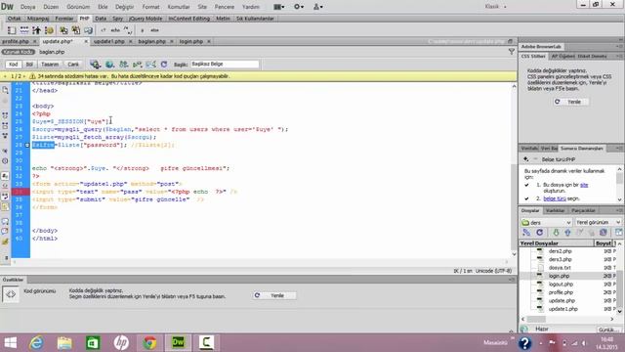Close the update.php document tab

pos(86,41)
